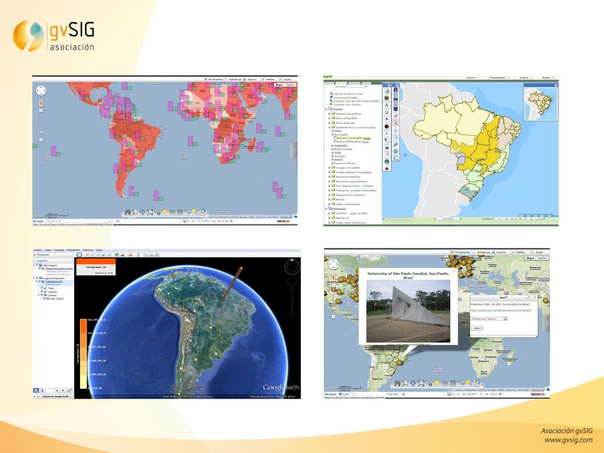
Task: Uncheck the Cartogramas 3d layer checkbox
Action: tap(39, 281)
